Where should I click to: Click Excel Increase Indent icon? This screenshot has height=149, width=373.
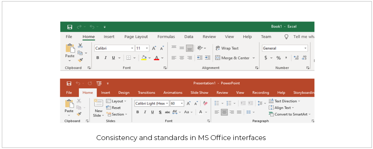[x=208, y=58]
